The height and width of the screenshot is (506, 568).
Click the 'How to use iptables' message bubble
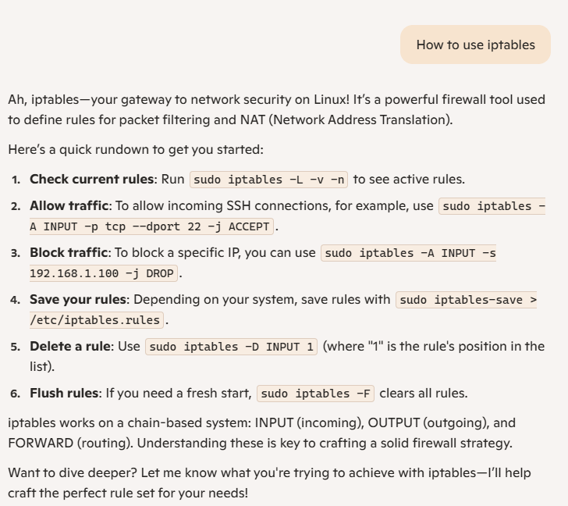(x=475, y=45)
